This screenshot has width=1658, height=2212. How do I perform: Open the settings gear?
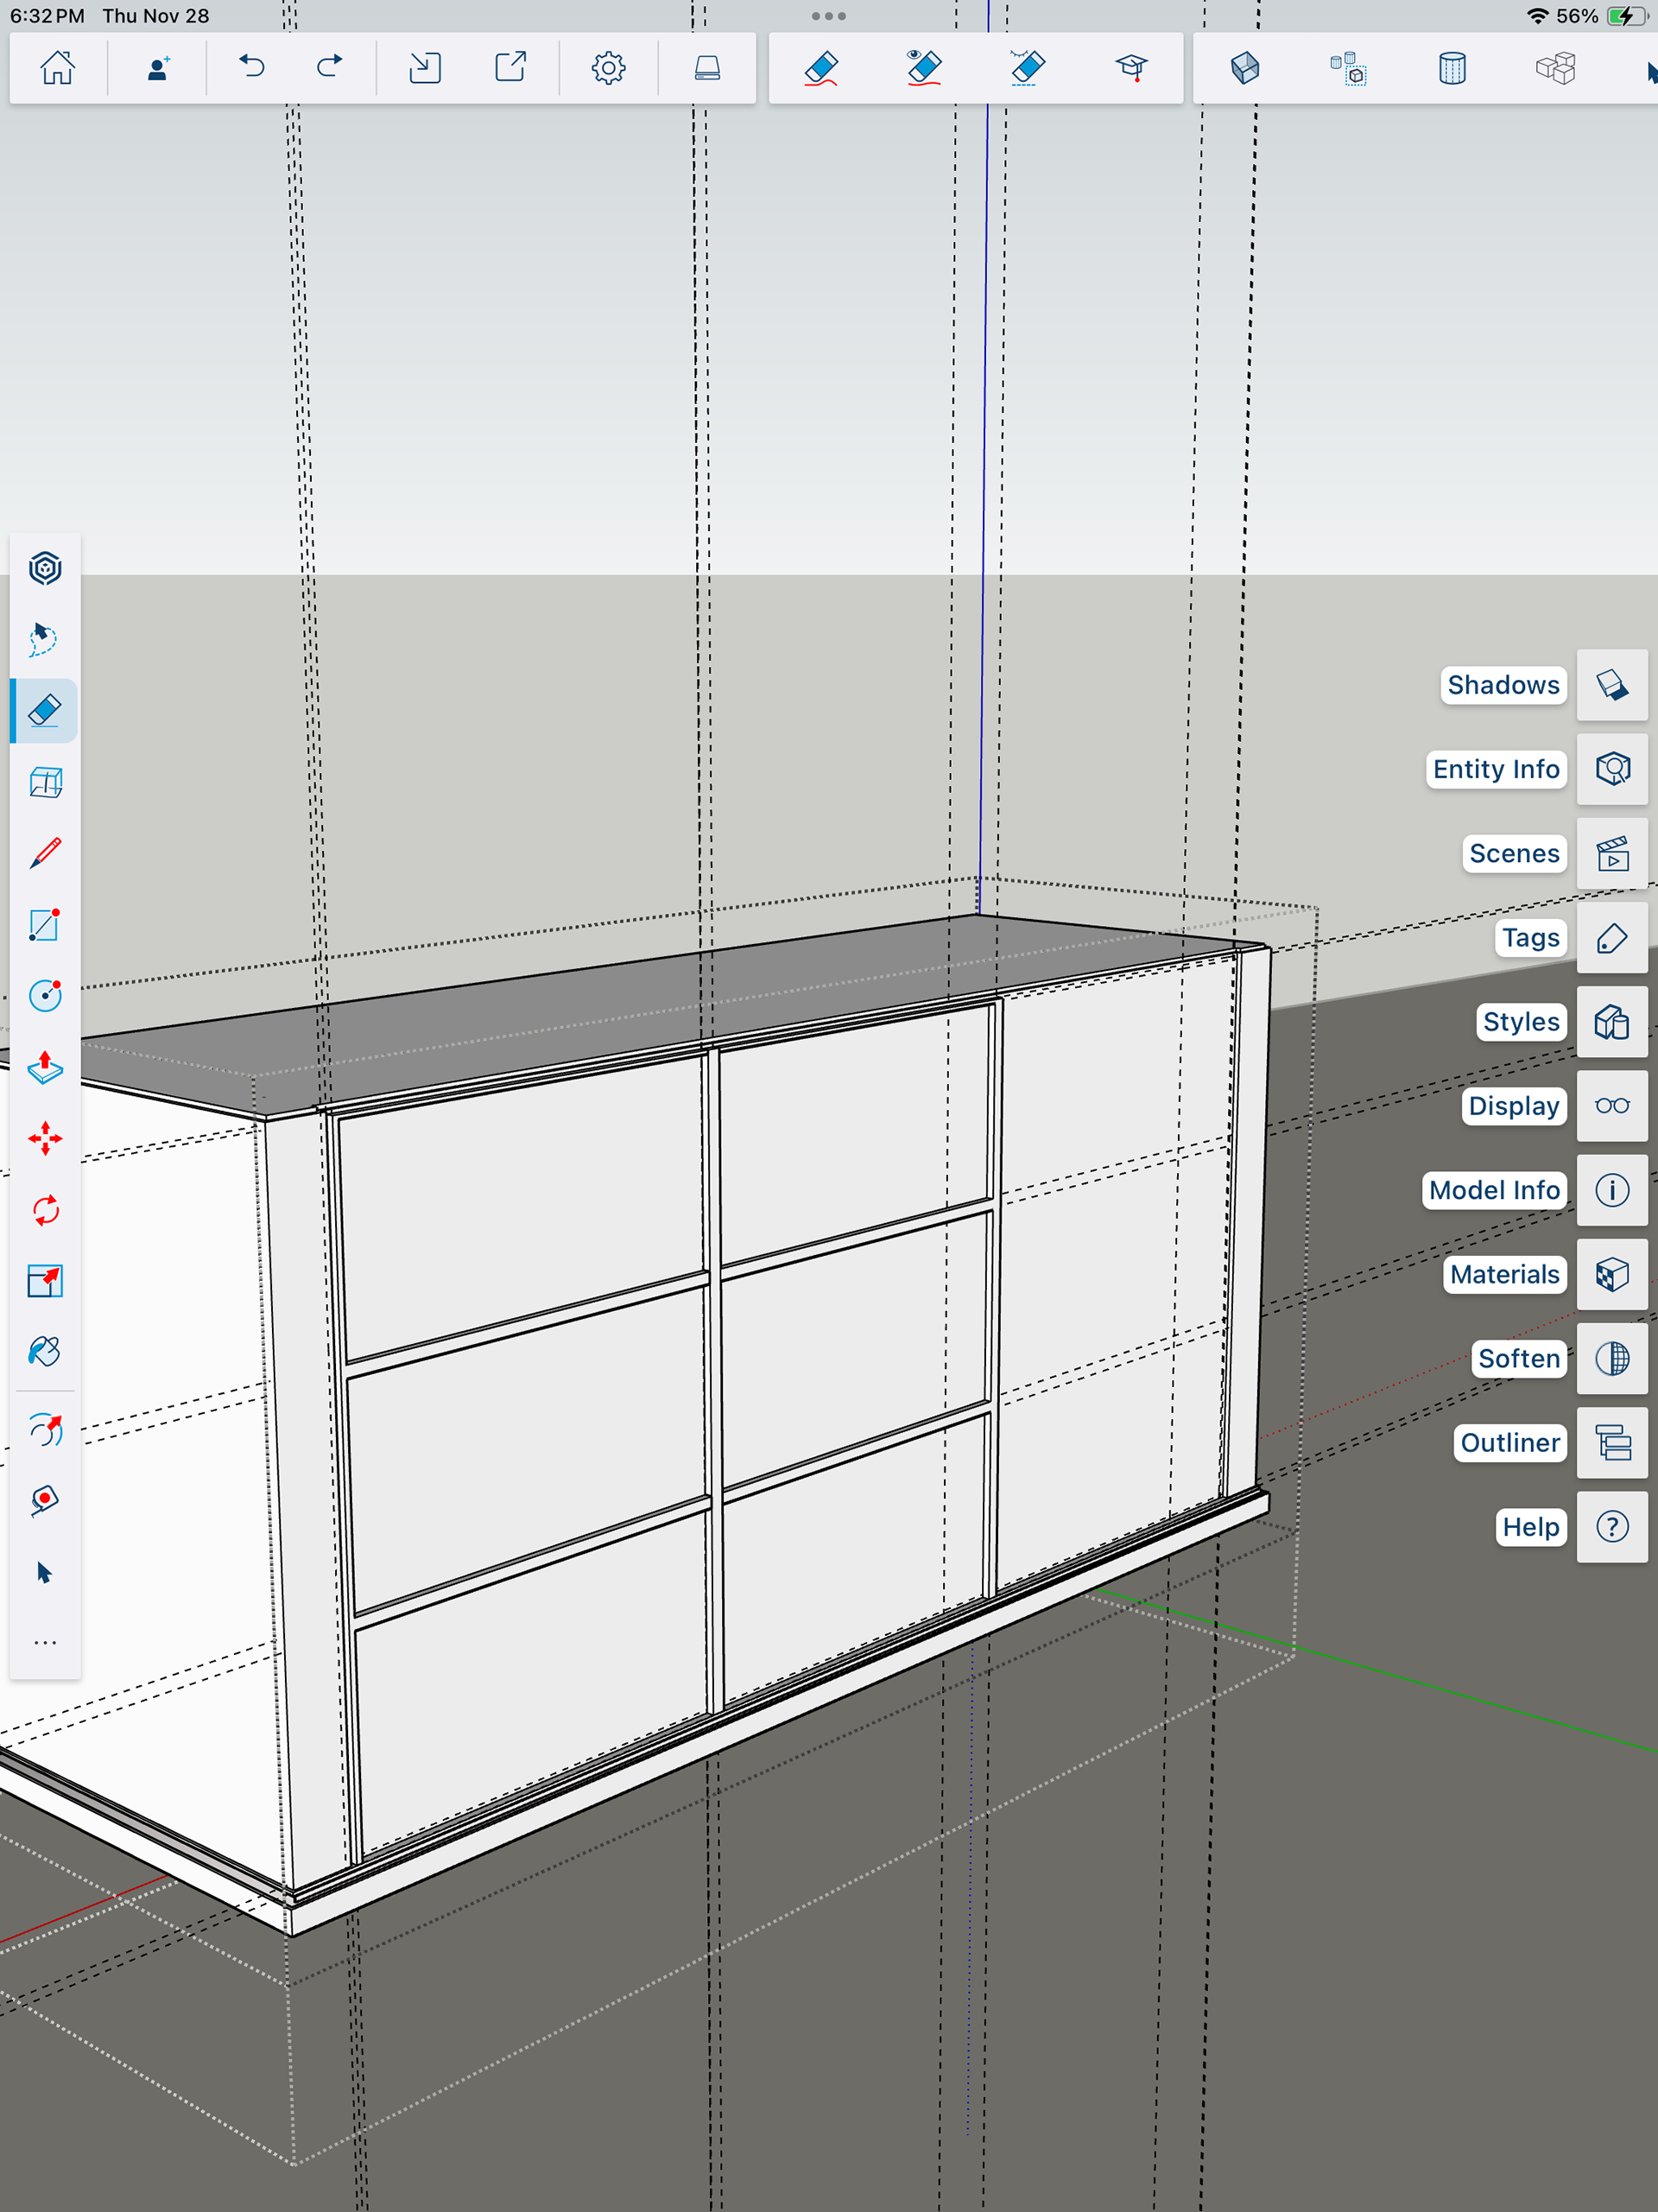click(x=608, y=68)
